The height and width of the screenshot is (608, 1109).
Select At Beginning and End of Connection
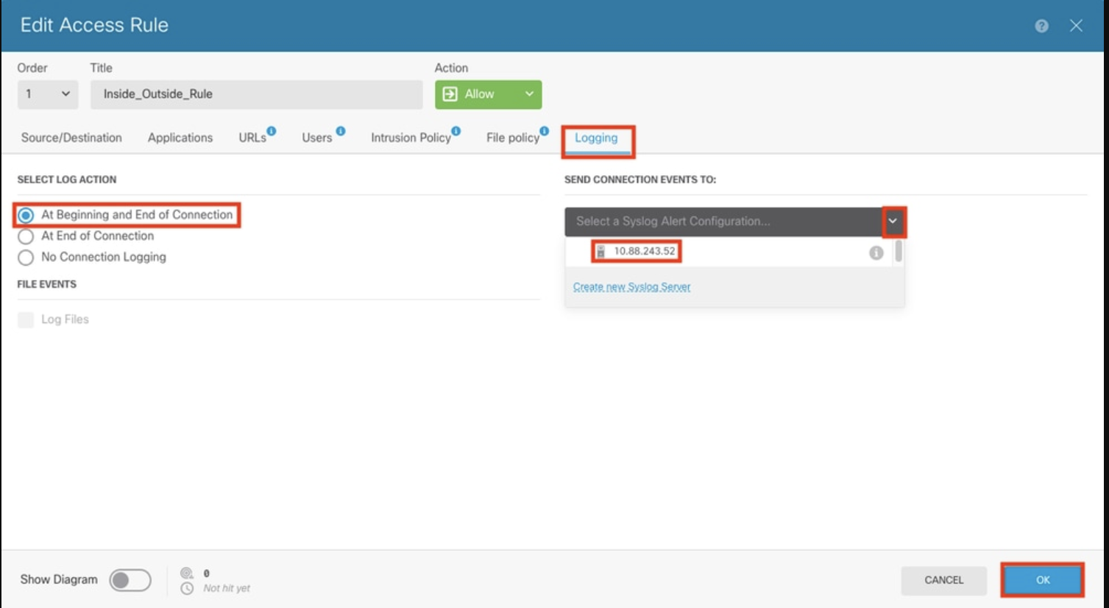[26, 215]
